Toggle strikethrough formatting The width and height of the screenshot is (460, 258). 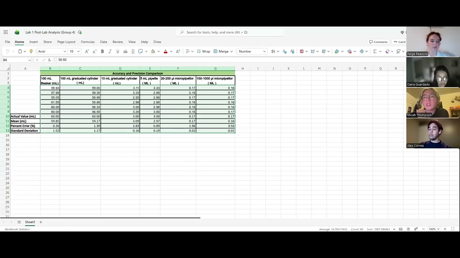[125, 52]
